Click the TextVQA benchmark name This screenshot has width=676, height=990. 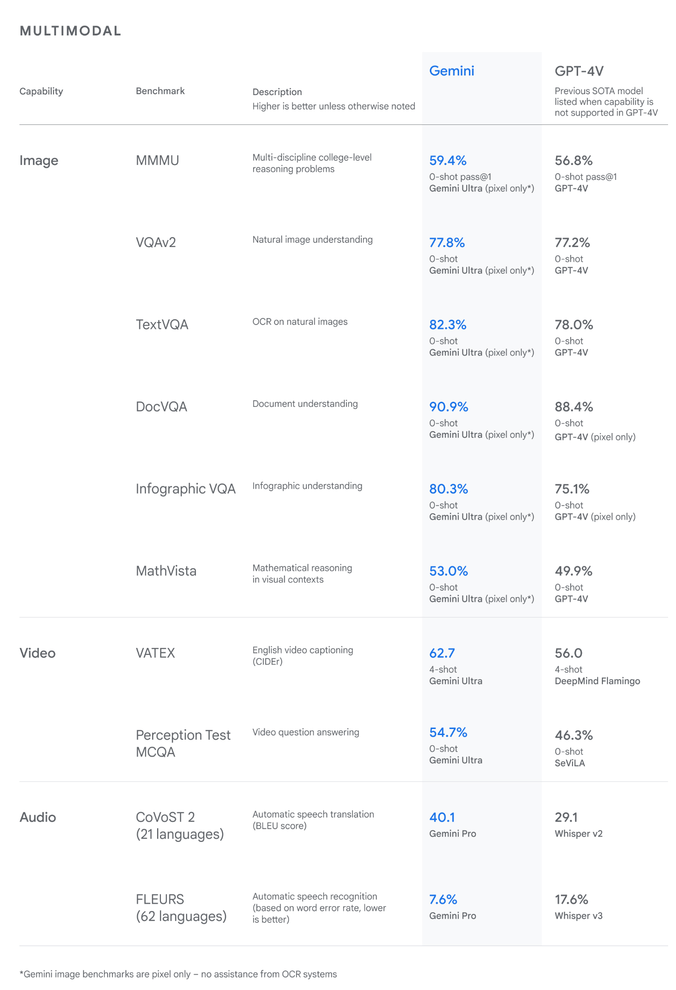click(162, 324)
